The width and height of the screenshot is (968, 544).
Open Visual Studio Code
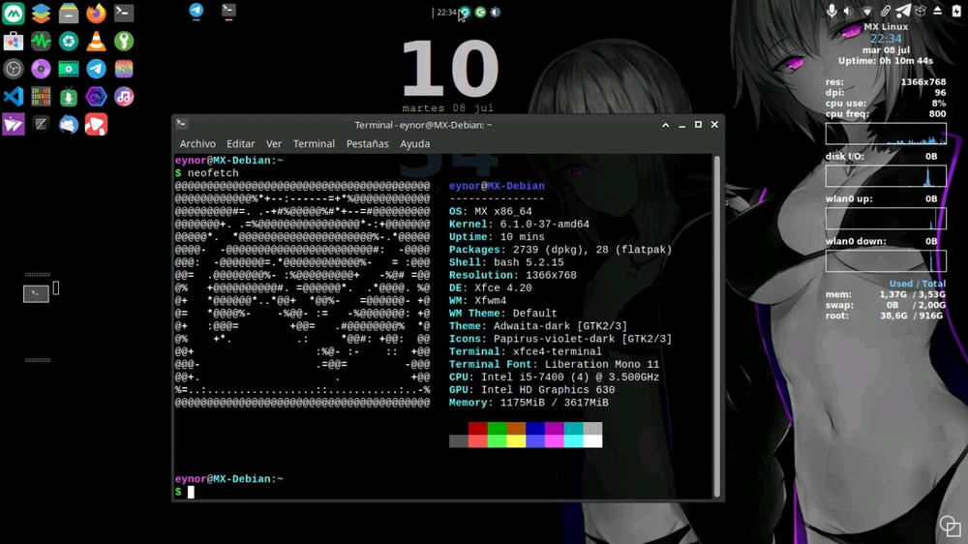[14, 97]
